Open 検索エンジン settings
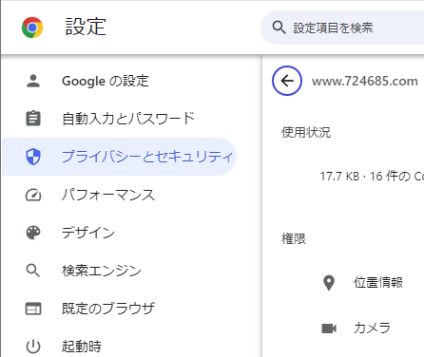Screen dimensions: 424x357 [x=102, y=271]
